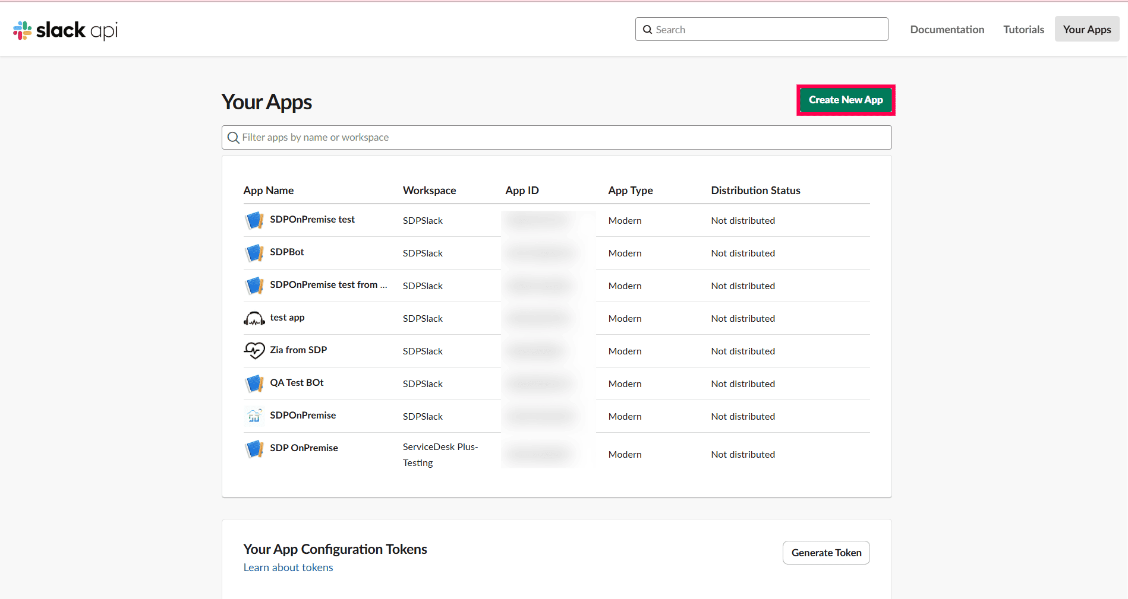This screenshot has width=1128, height=599.
Task: Click the SDPOnPremise test app icon
Action: tap(254, 220)
